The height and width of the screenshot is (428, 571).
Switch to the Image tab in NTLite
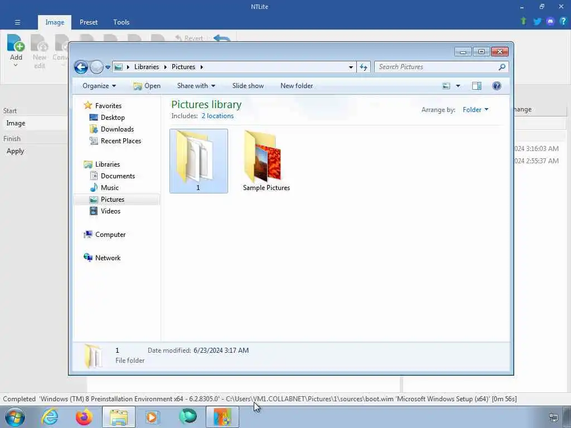click(55, 22)
